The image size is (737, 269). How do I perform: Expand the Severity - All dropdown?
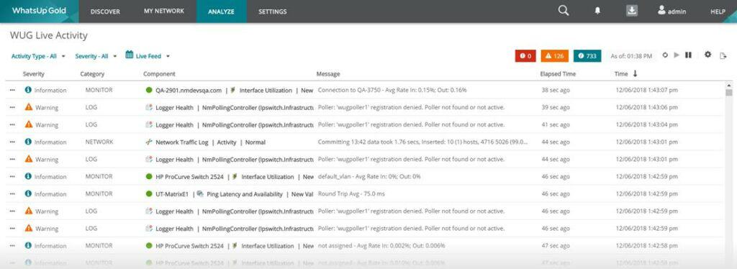tap(96, 56)
